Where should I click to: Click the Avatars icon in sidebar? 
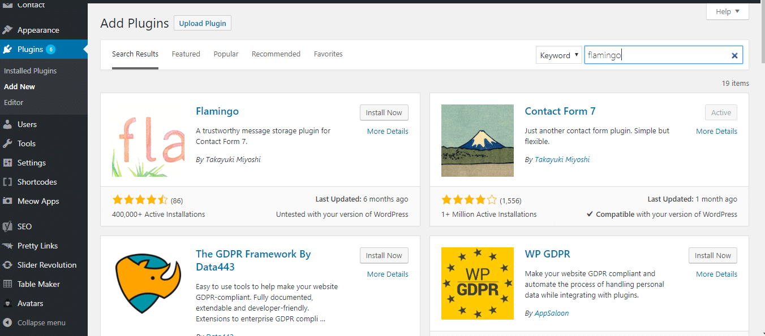7,303
